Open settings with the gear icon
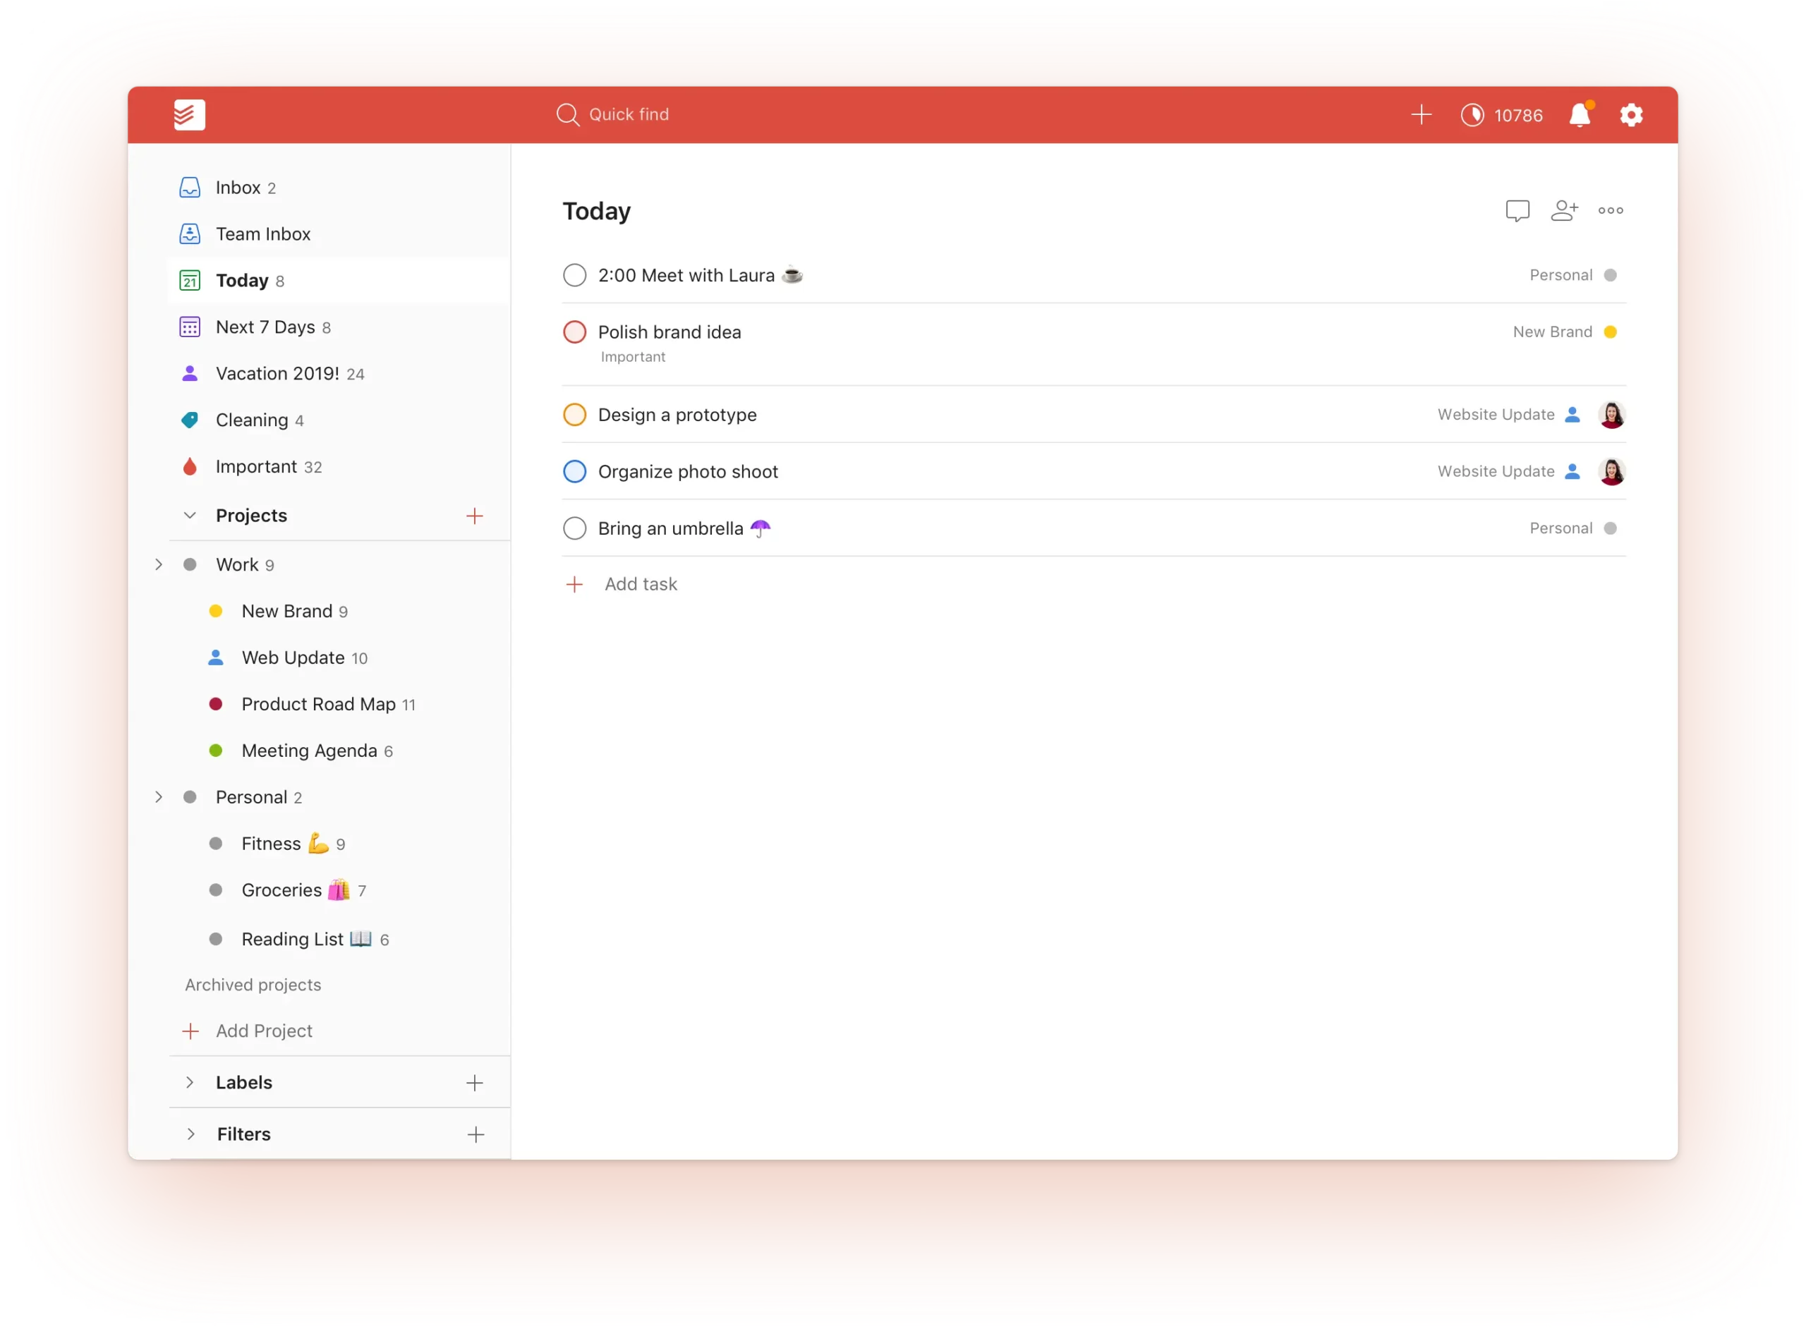The height and width of the screenshot is (1329, 1806). [x=1632, y=115]
